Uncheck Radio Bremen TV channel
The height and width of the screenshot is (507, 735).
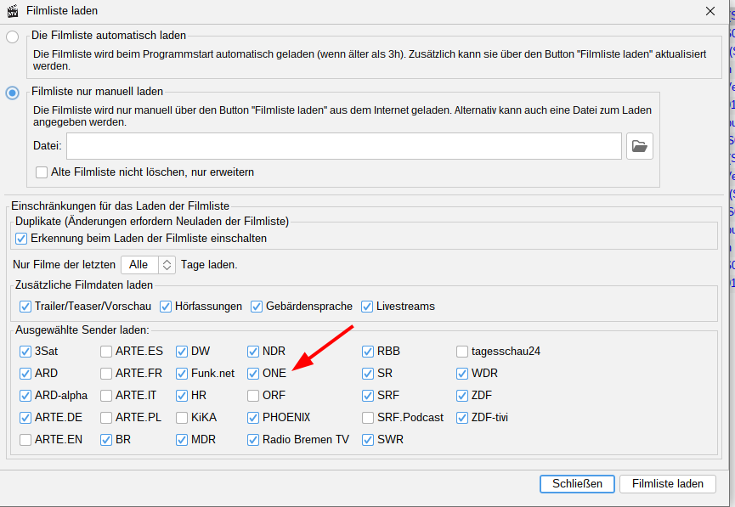click(x=253, y=440)
